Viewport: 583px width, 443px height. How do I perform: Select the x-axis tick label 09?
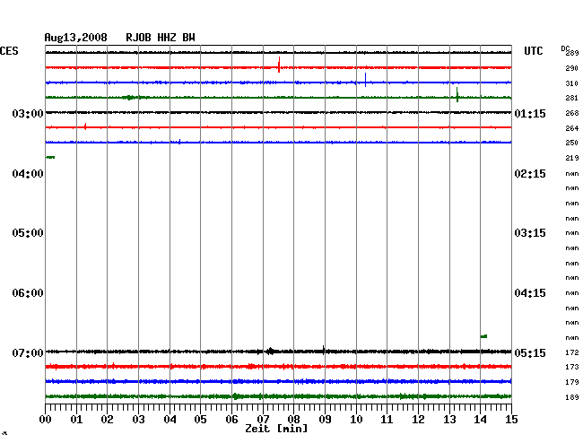point(325,420)
